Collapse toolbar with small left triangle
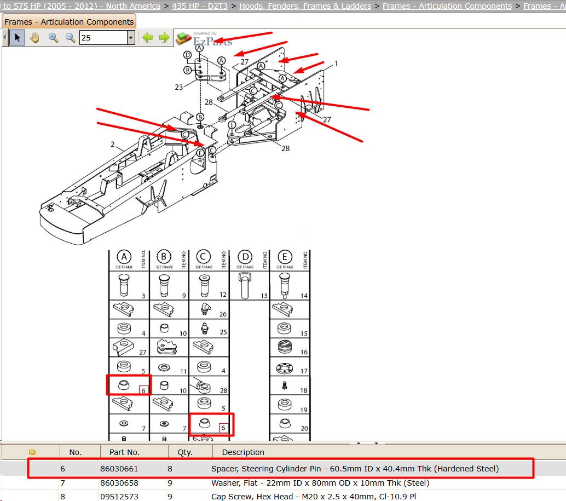566x501 pixels. pos(4,37)
